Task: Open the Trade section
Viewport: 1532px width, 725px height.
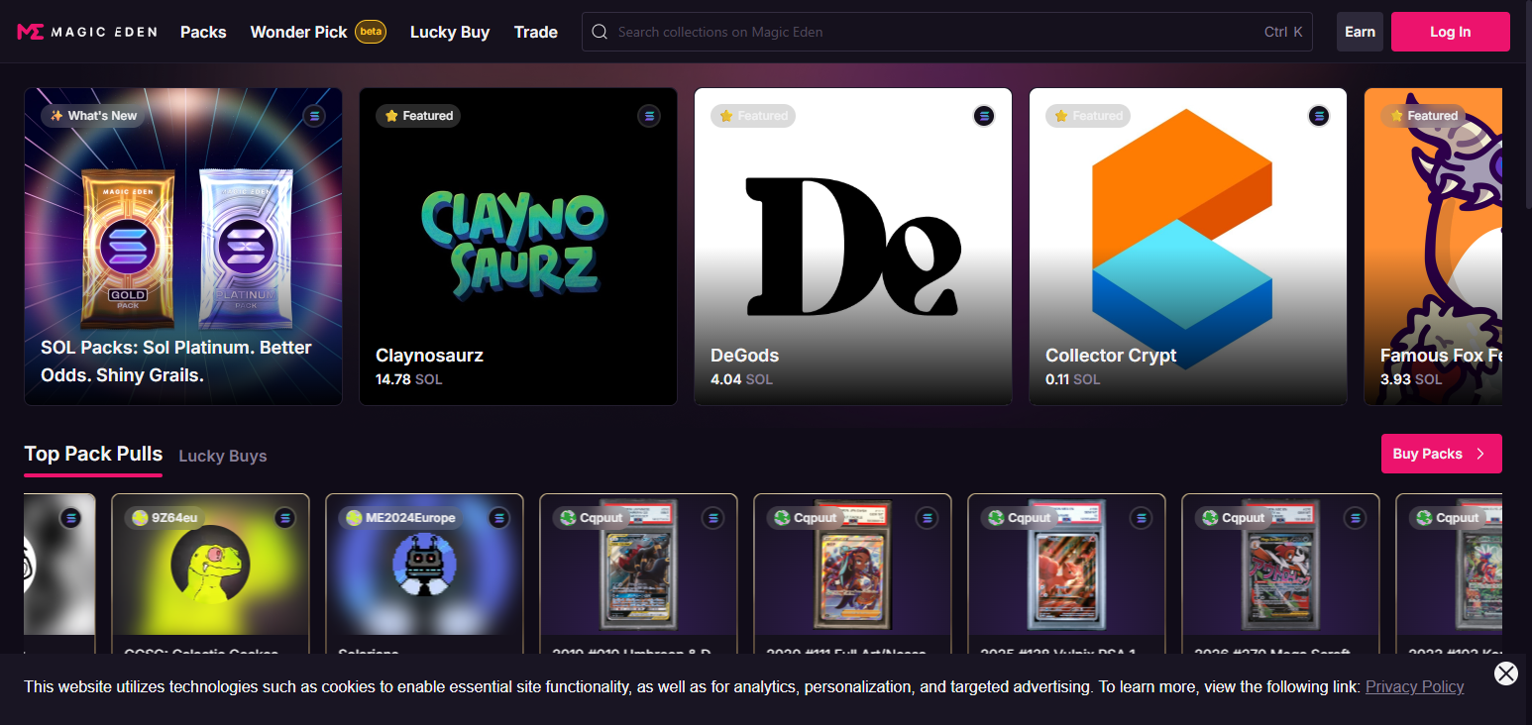Action: click(x=536, y=32)
